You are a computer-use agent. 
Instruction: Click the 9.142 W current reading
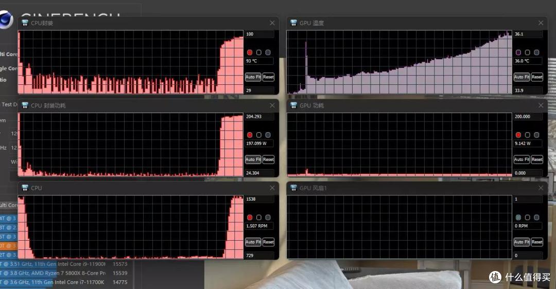point(528,143)
